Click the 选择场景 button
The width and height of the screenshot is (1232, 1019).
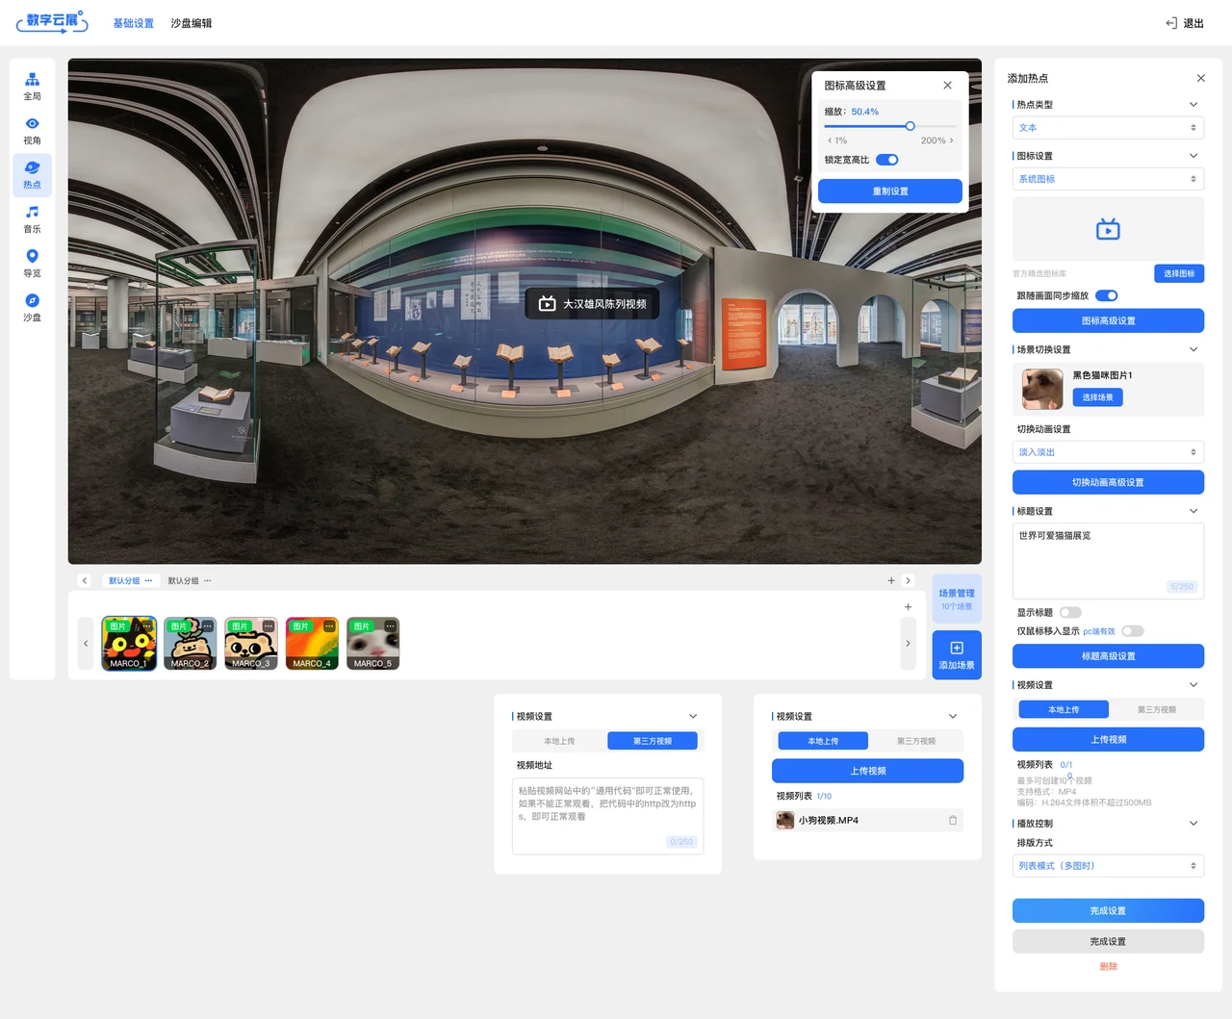(x=1097, y=397)
